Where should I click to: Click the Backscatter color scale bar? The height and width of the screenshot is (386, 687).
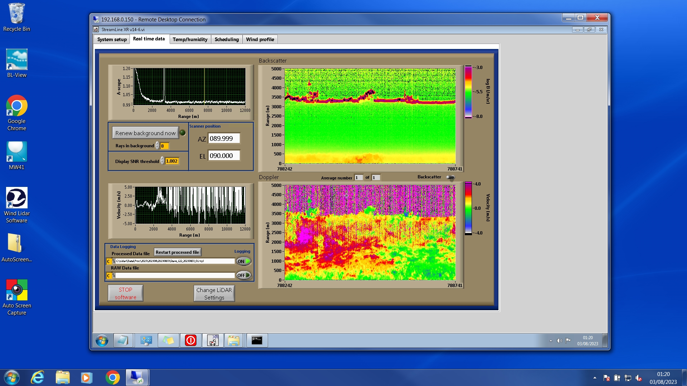[468, 92]
